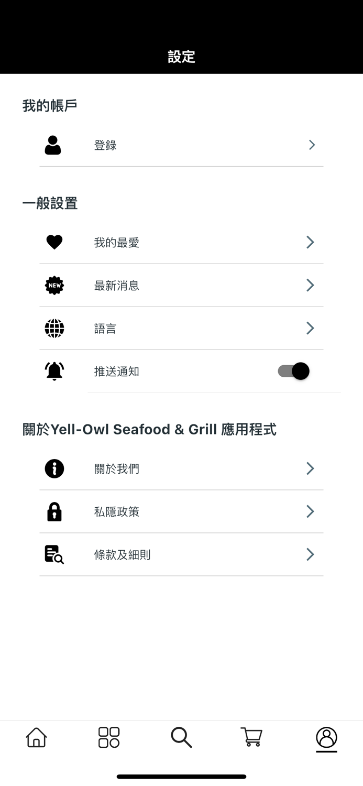
Task: Open the search page via magnifier icon
Action: 181,737
